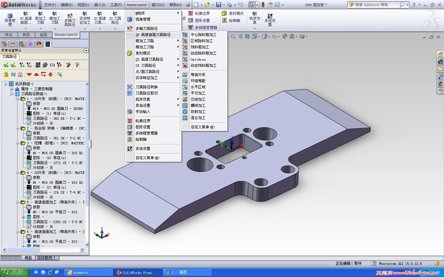The image size is (444, 277).
Task: Click the 系统设置 ribbon button
Action: pyautogui.click(x=270, y=20)
